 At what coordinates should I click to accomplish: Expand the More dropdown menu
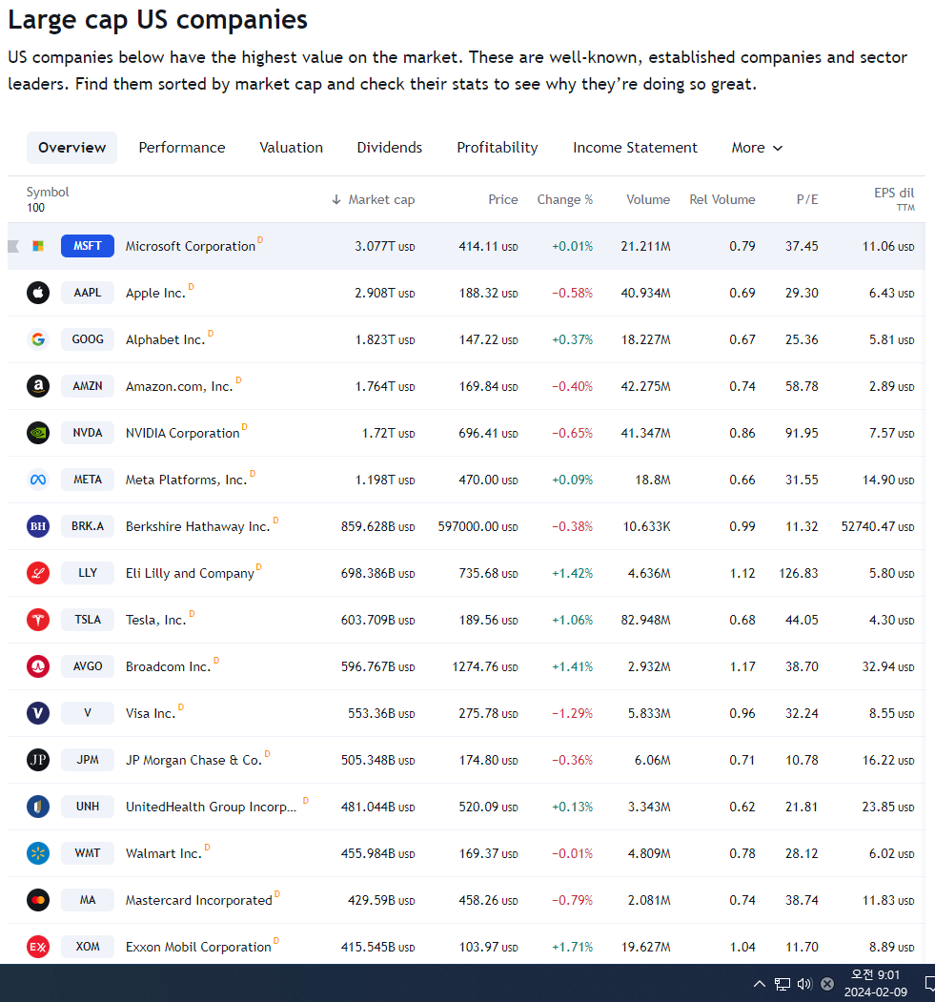pos(758,148)
